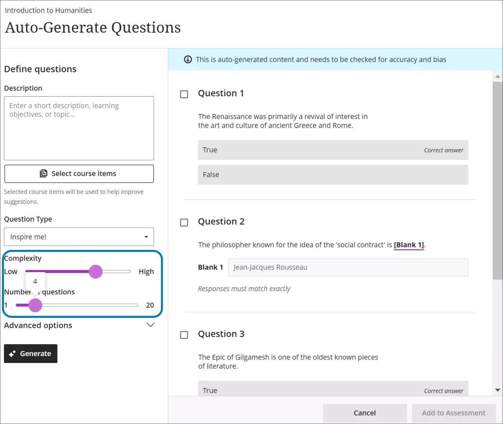Click the Introduction to Humanities breadcrumb

pyautogui.click(x=48, y=10)
